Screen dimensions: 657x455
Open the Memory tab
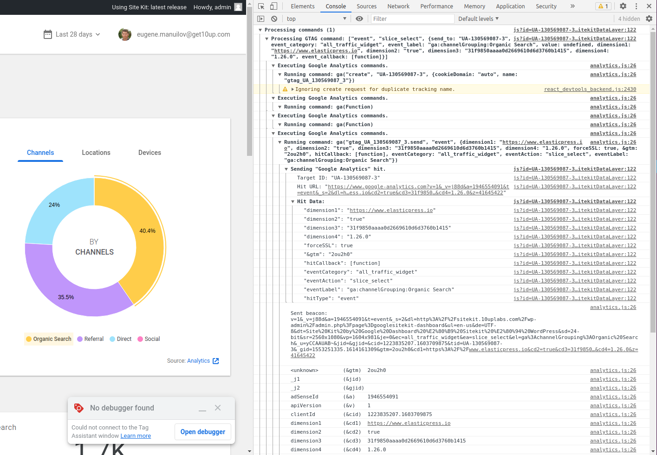(475, 6)
